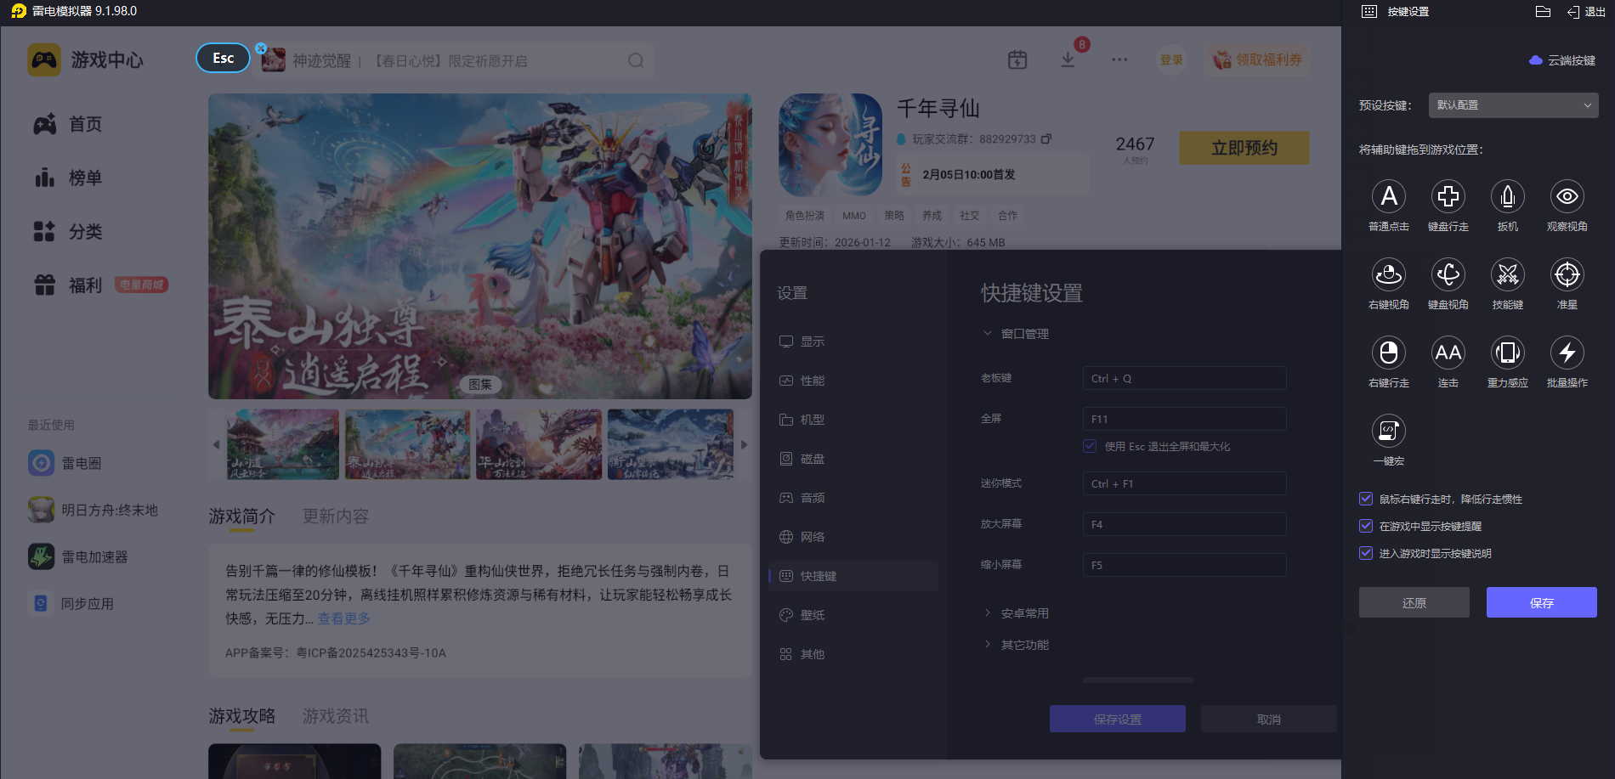This screenshot has height=779, width=1615.
Task: Show previous screenshot thumbnails arrow
Action: click(216, 444)
